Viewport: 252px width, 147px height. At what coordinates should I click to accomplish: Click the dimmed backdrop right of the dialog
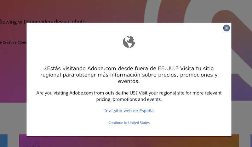tap(242, 112)
